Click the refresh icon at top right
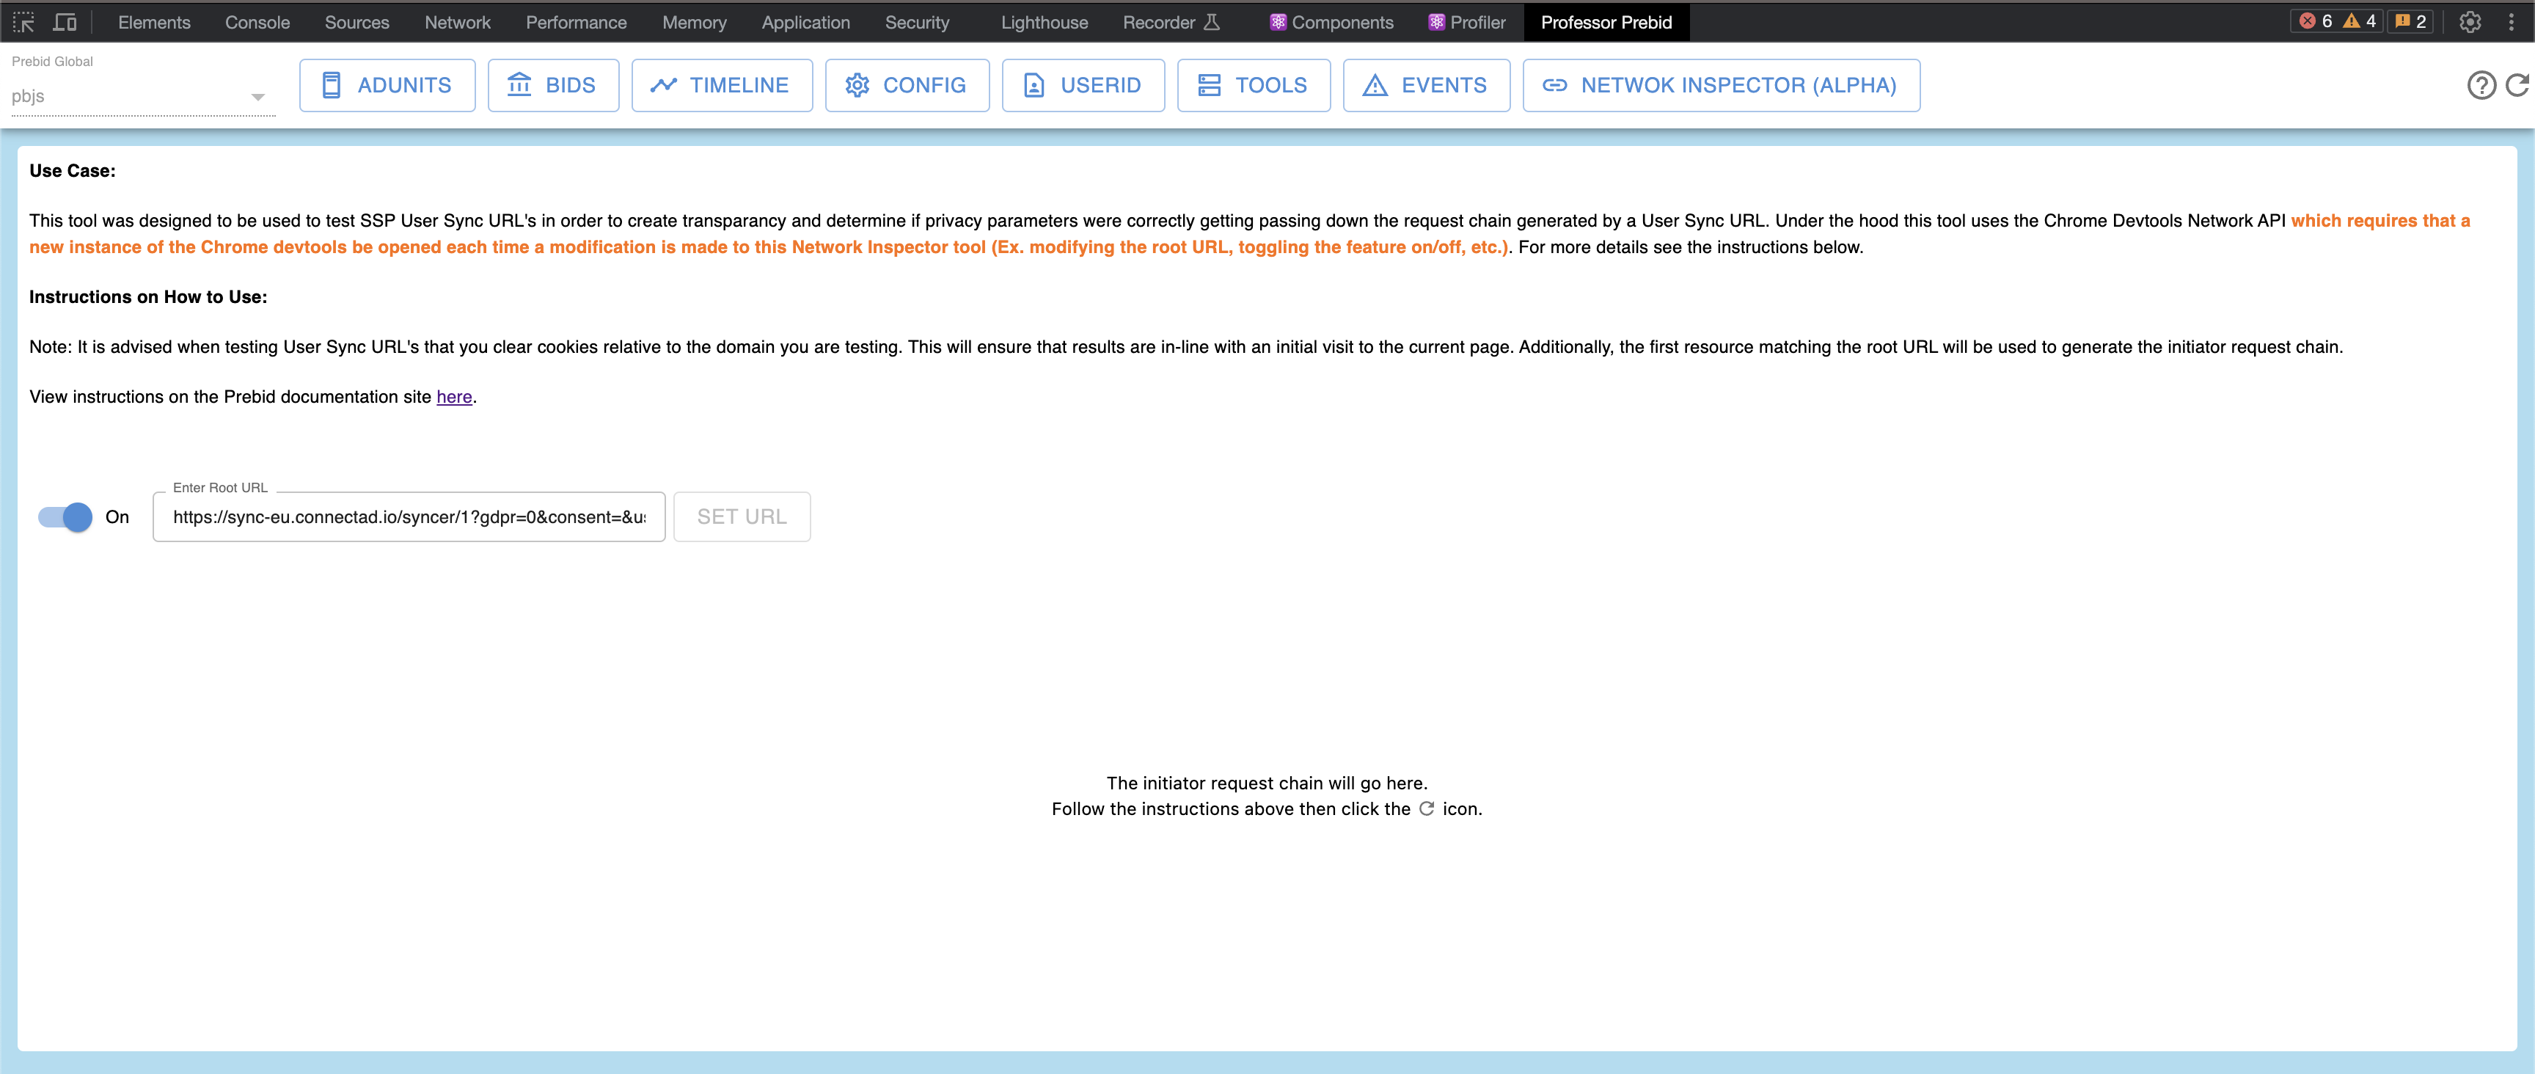This screenshot has height=1074, width=2535. pos(2517,86)
